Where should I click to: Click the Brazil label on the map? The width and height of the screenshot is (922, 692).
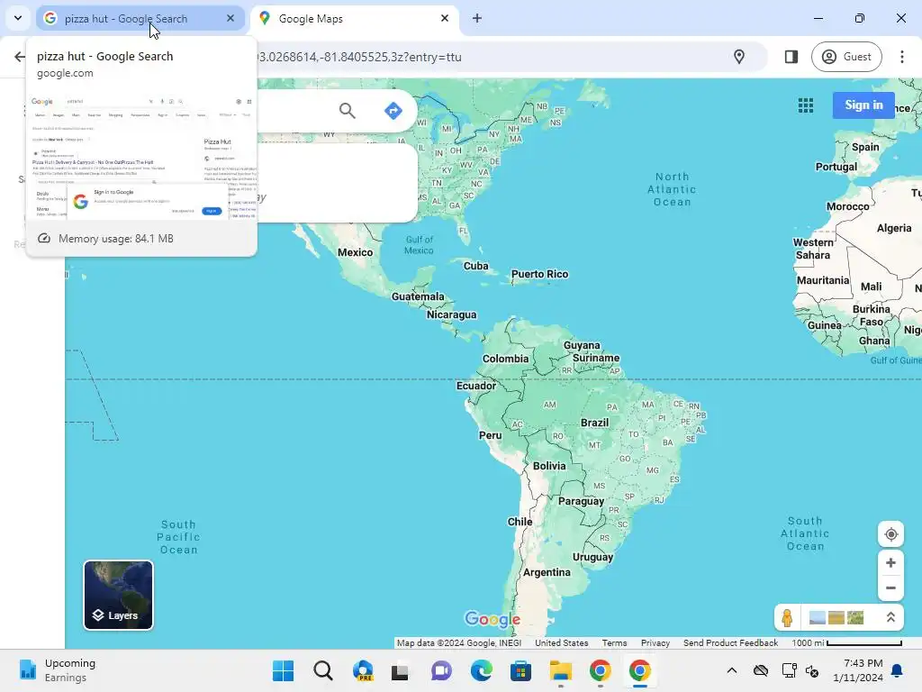pyautogui.click(x=594, y=423)
